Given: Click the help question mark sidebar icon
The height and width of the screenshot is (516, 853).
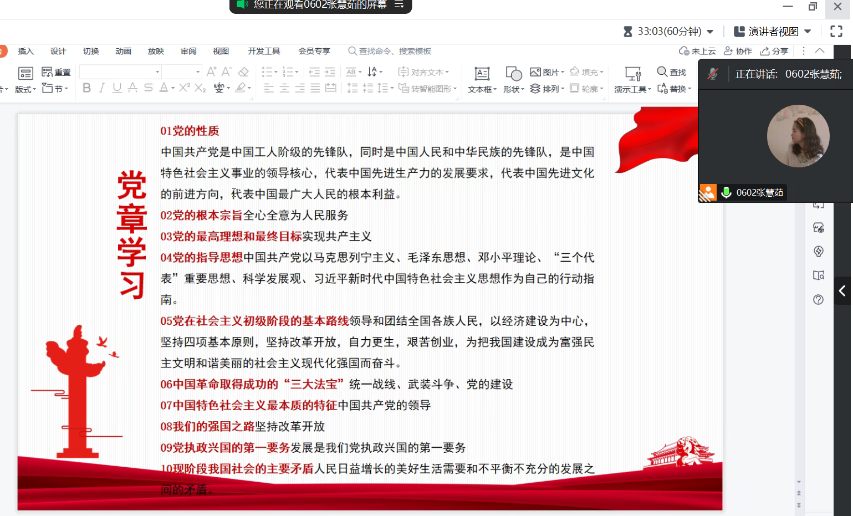Looking at the screenshot, I should [818, 300].
